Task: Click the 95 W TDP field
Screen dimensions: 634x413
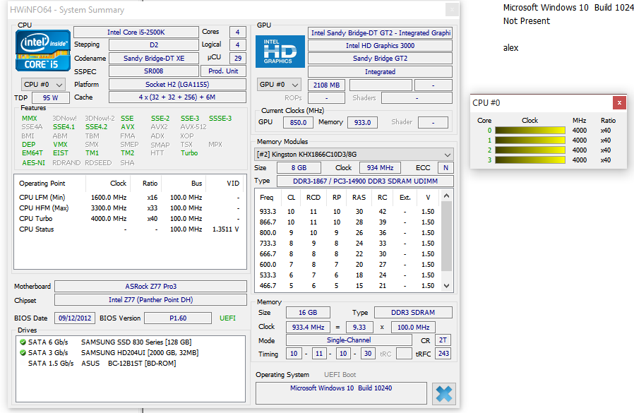Action: click(51, 97)
